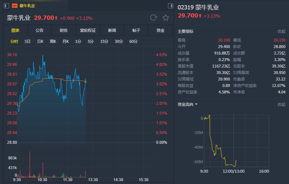Screen dimensions: 289x184
Task: Click the HK market badge icon
Action: [x=15, y=6]
